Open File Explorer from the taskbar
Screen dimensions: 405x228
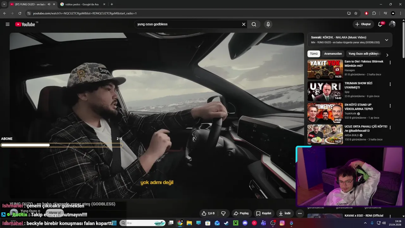click(189, 223)
